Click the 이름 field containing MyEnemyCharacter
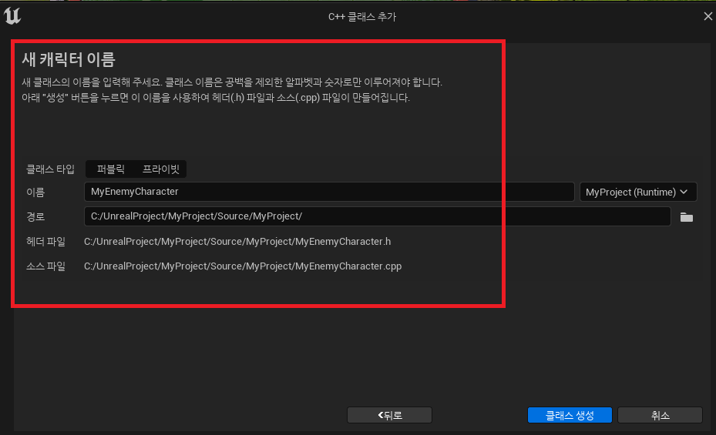 coord(329,192)
